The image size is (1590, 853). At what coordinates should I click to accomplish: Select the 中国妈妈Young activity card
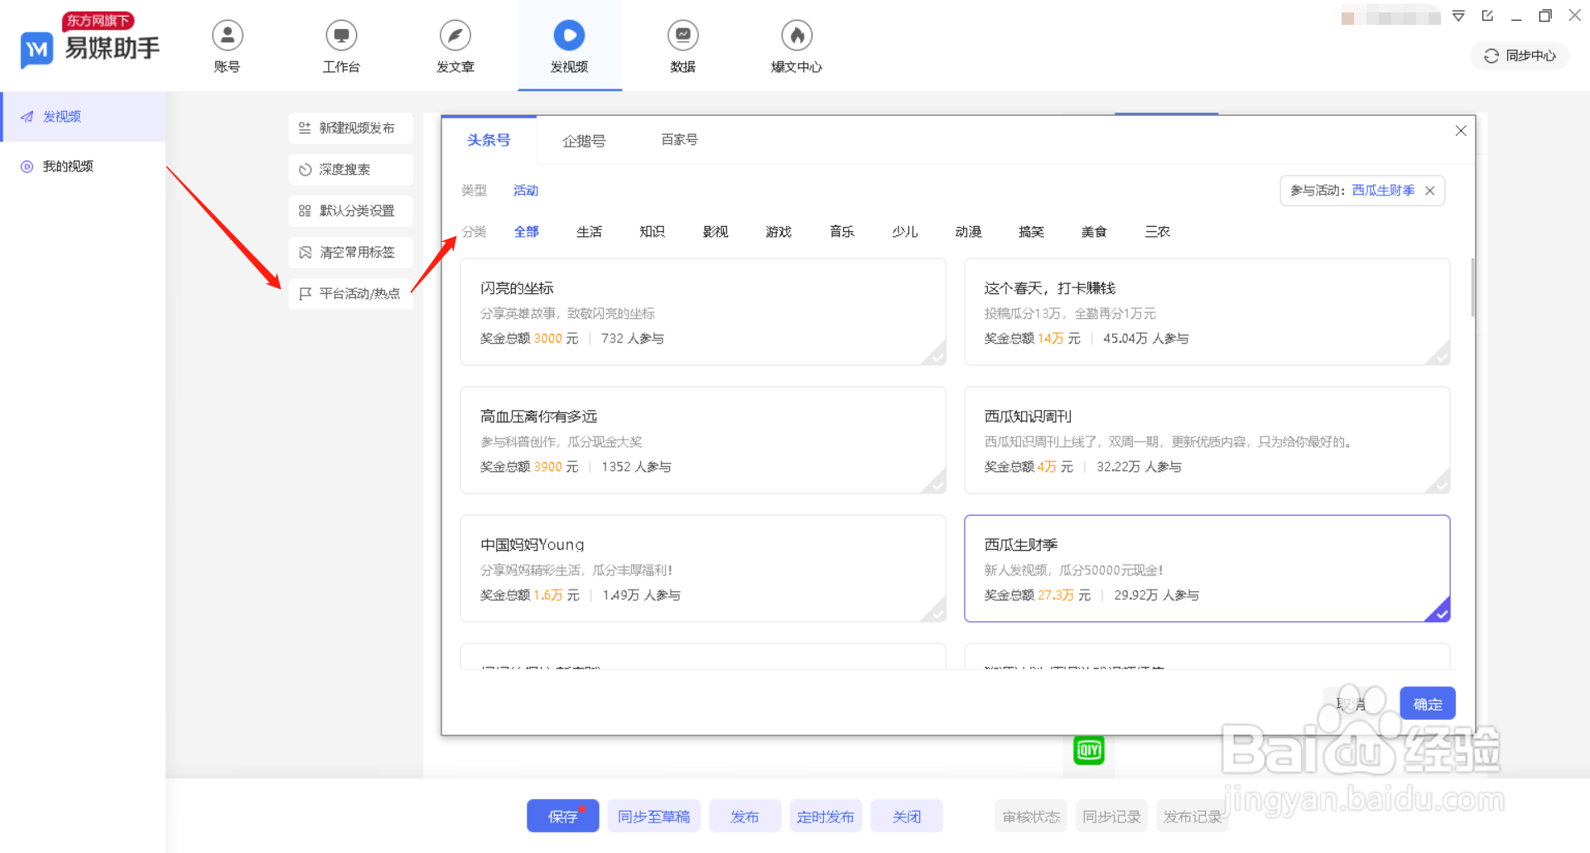(x=703, y=569)
